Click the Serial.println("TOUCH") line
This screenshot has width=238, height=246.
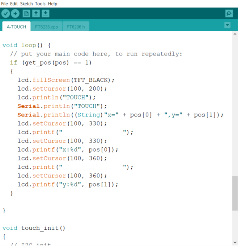tap(62, 106)
